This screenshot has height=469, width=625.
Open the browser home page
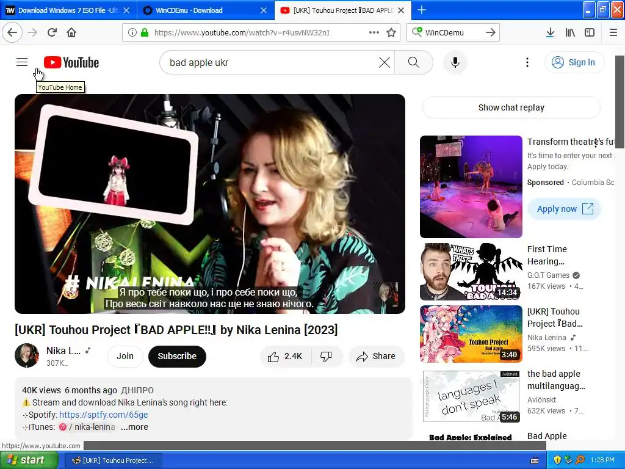click(x=71, y=32)
